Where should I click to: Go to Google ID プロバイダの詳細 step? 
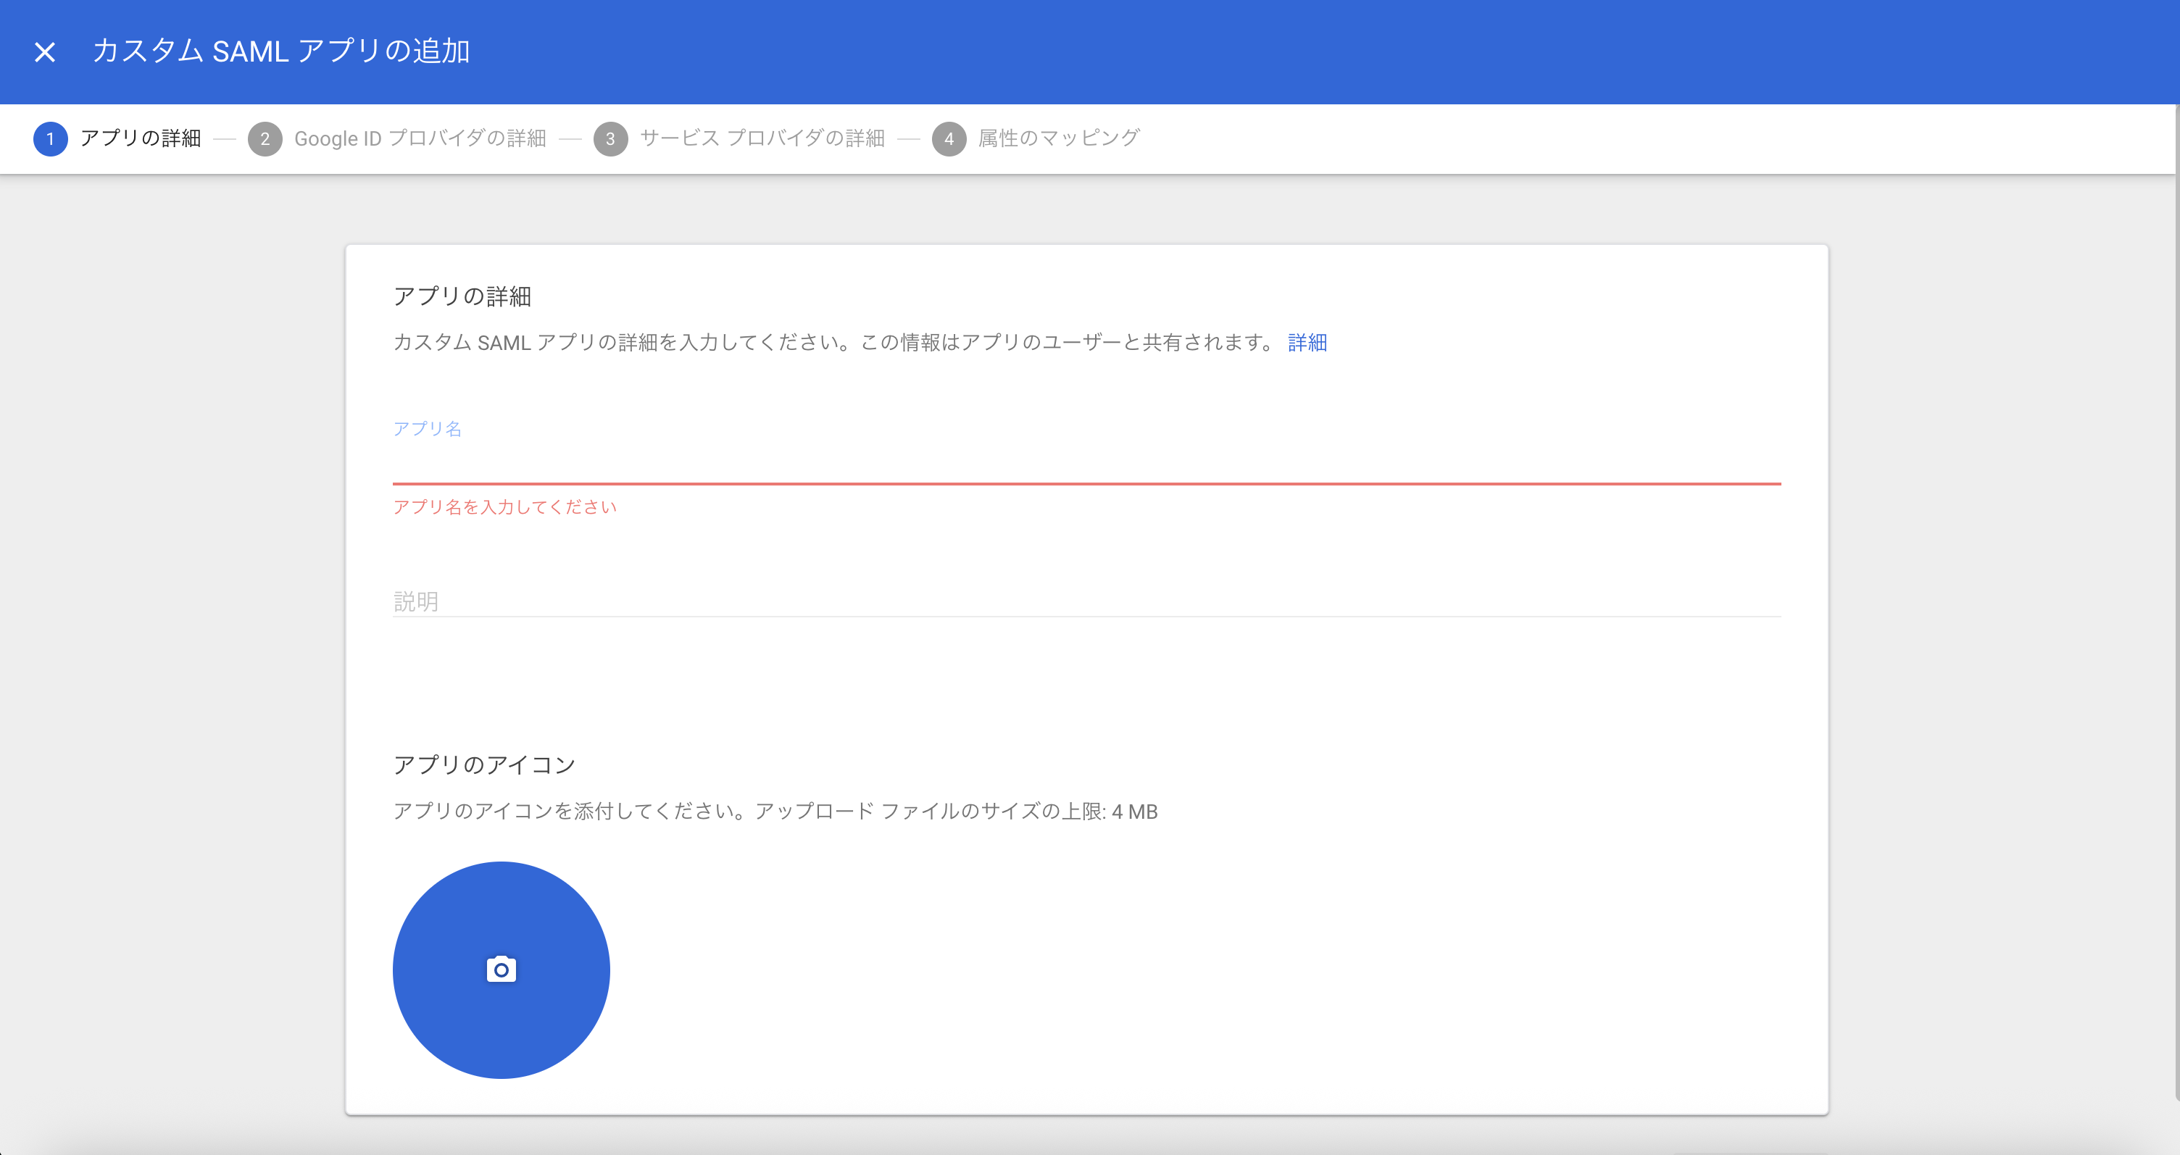420,138
